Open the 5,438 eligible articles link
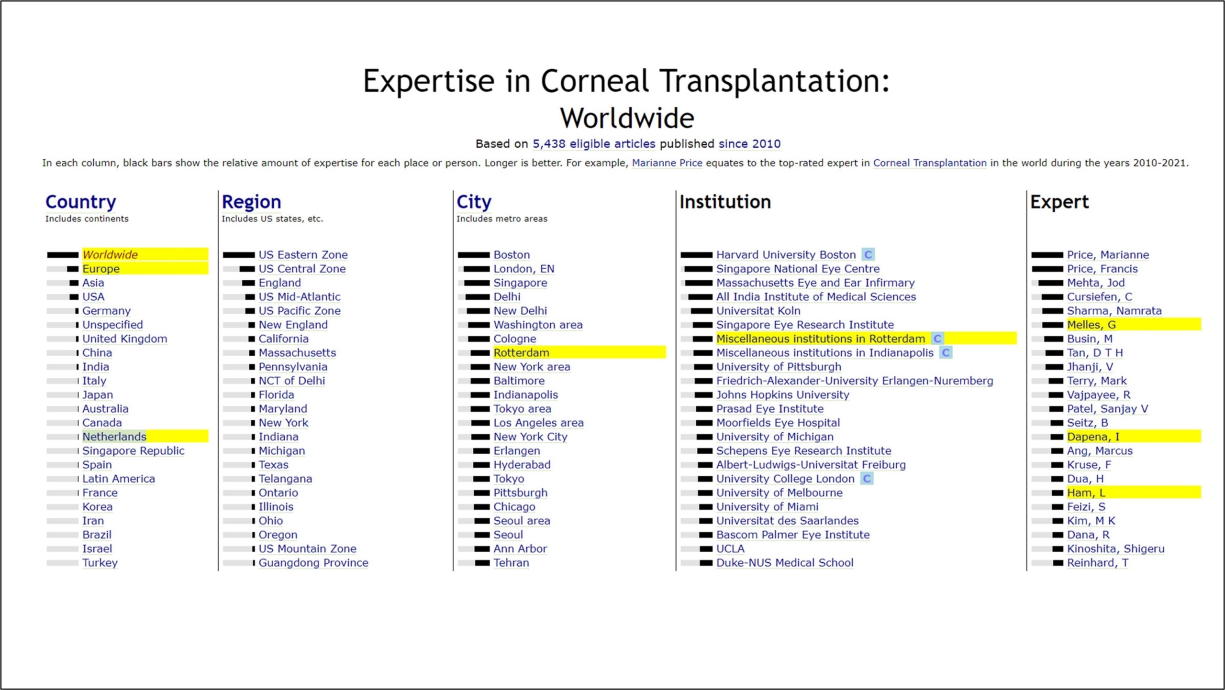The height and width of the screenshot is (690, 1225). click(594, 144)
